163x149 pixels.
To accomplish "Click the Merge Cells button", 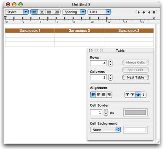I will click(x=136, y=63).
